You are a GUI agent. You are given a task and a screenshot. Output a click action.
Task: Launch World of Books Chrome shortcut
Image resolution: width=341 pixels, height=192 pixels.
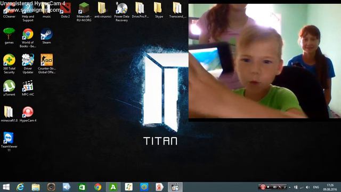pos(28,38)
